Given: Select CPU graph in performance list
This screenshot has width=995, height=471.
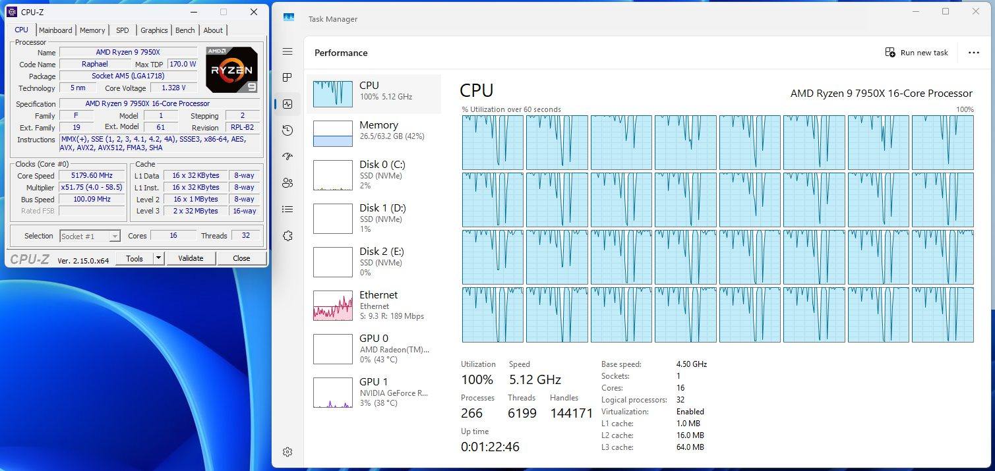Looking at the screenshot, I should [374, 94].
